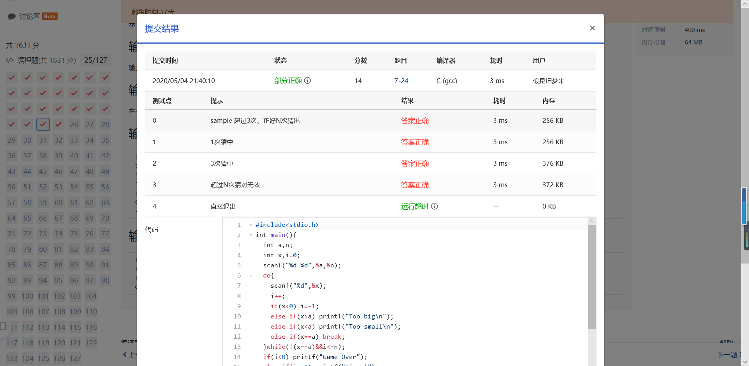Open the 7-24 problem link

(x=401, y=81)
